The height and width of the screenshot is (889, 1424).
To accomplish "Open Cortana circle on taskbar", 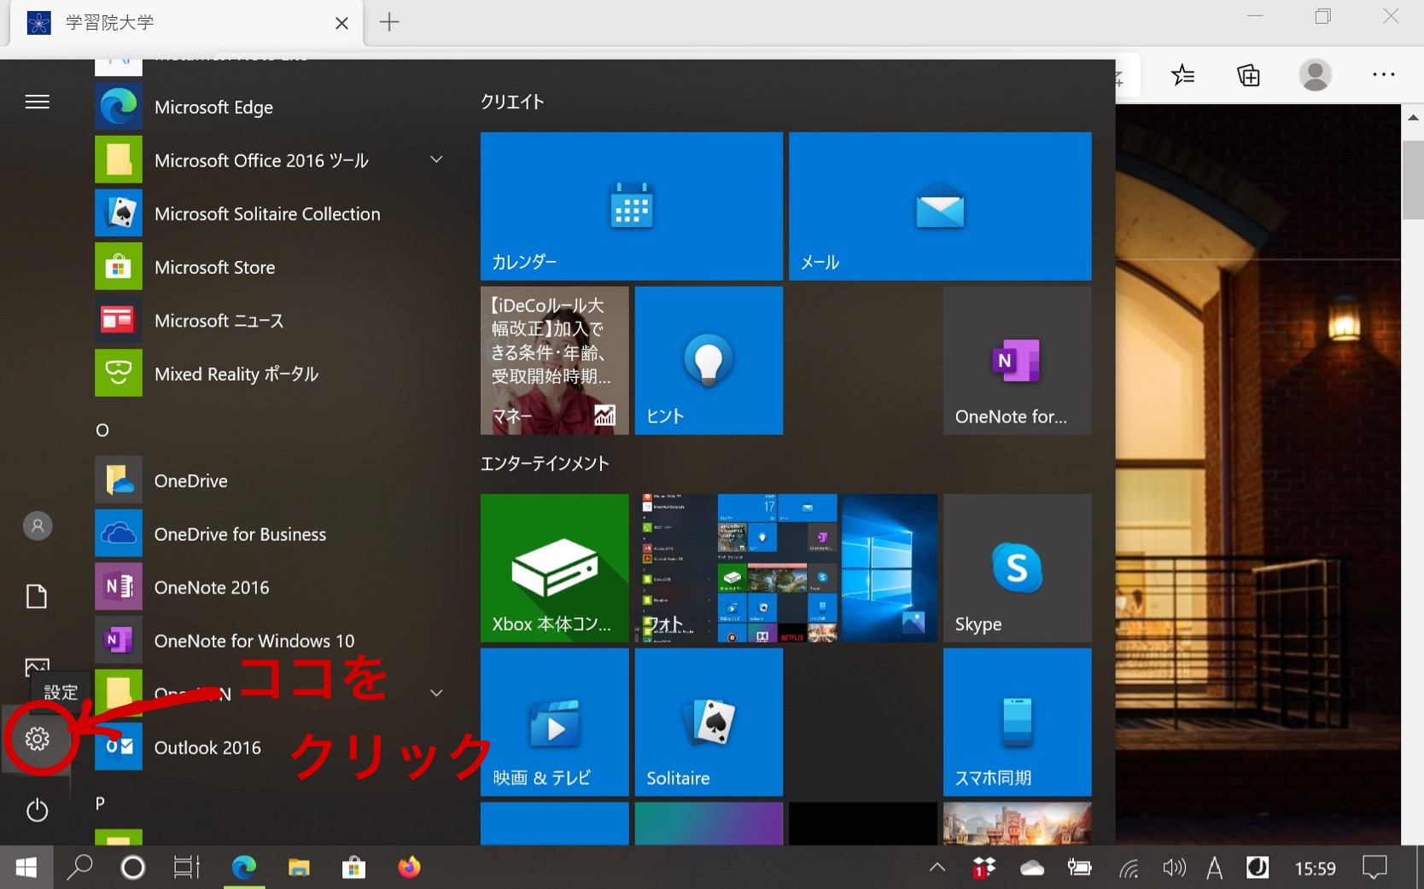I will pyautogui.click(x=133, y=868).
